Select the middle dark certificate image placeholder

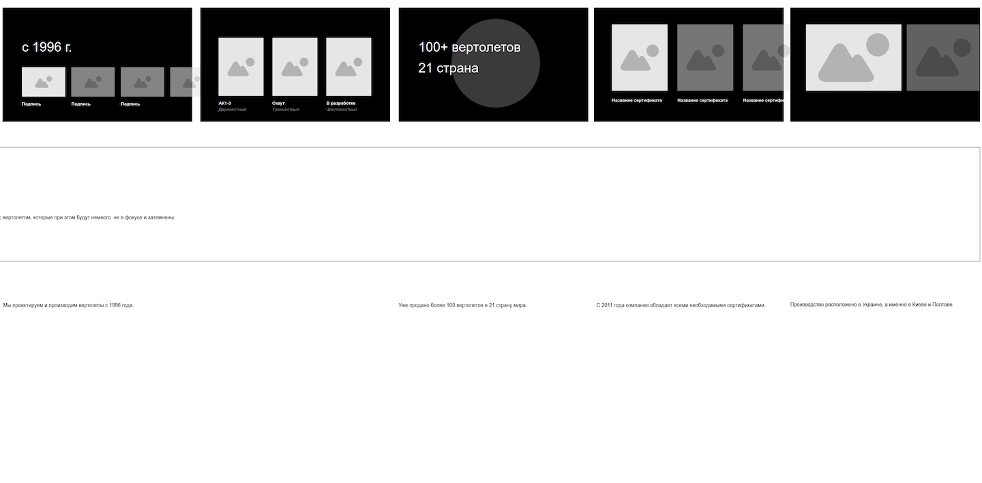[705, 58]
